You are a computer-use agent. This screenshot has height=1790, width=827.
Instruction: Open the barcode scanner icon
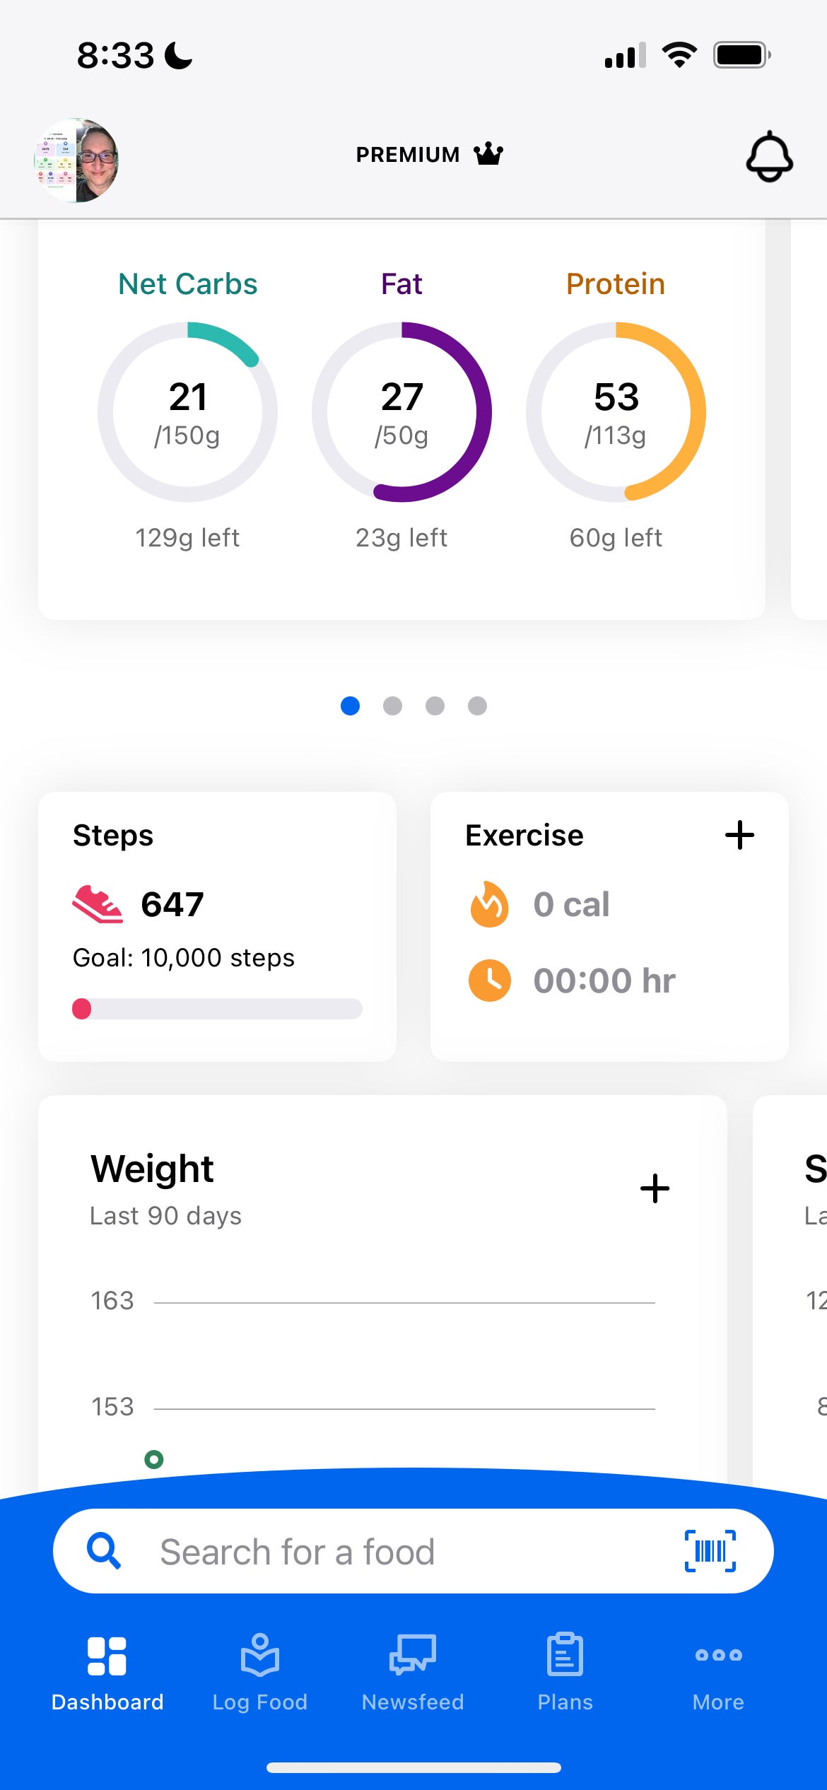coord(710,1551)
